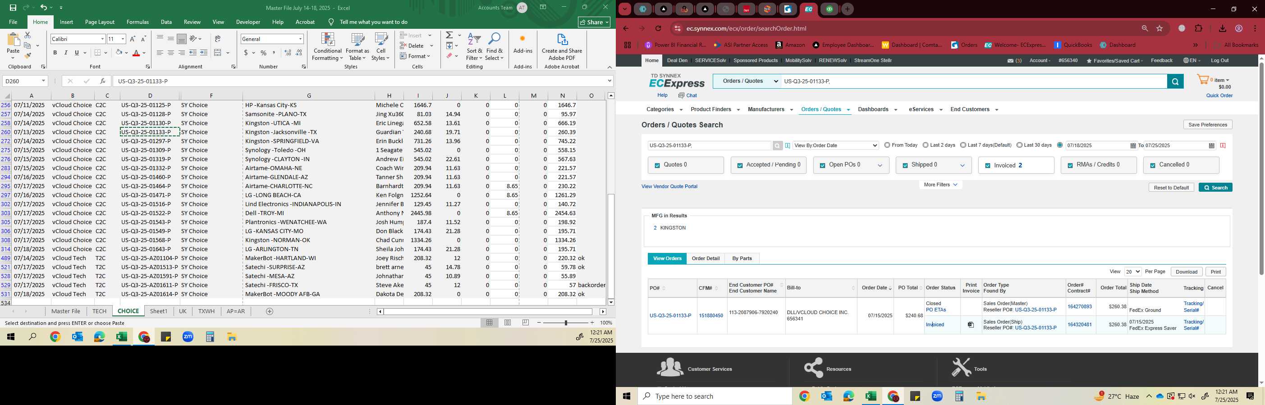Select the From Today radio button
The image size is (1265, 405).
(x=887, y=145)
